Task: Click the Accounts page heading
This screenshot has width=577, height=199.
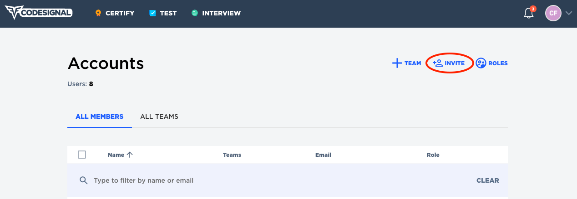Action: (x=106, y=63)
